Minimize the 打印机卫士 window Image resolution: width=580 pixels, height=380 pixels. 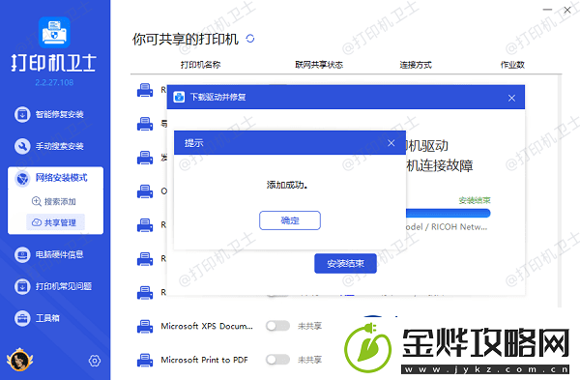pyautogui.click(x=547, y=10)
